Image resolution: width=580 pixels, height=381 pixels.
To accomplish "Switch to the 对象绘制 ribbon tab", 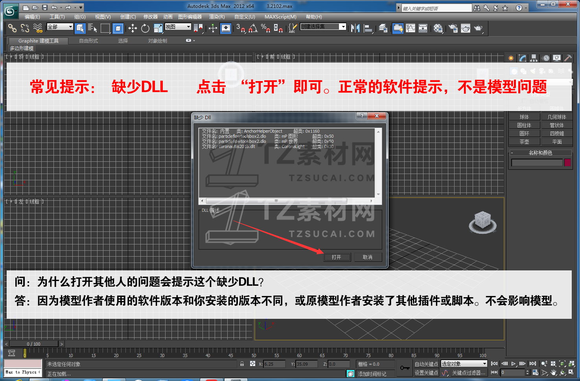I will (x=158, y=41).
